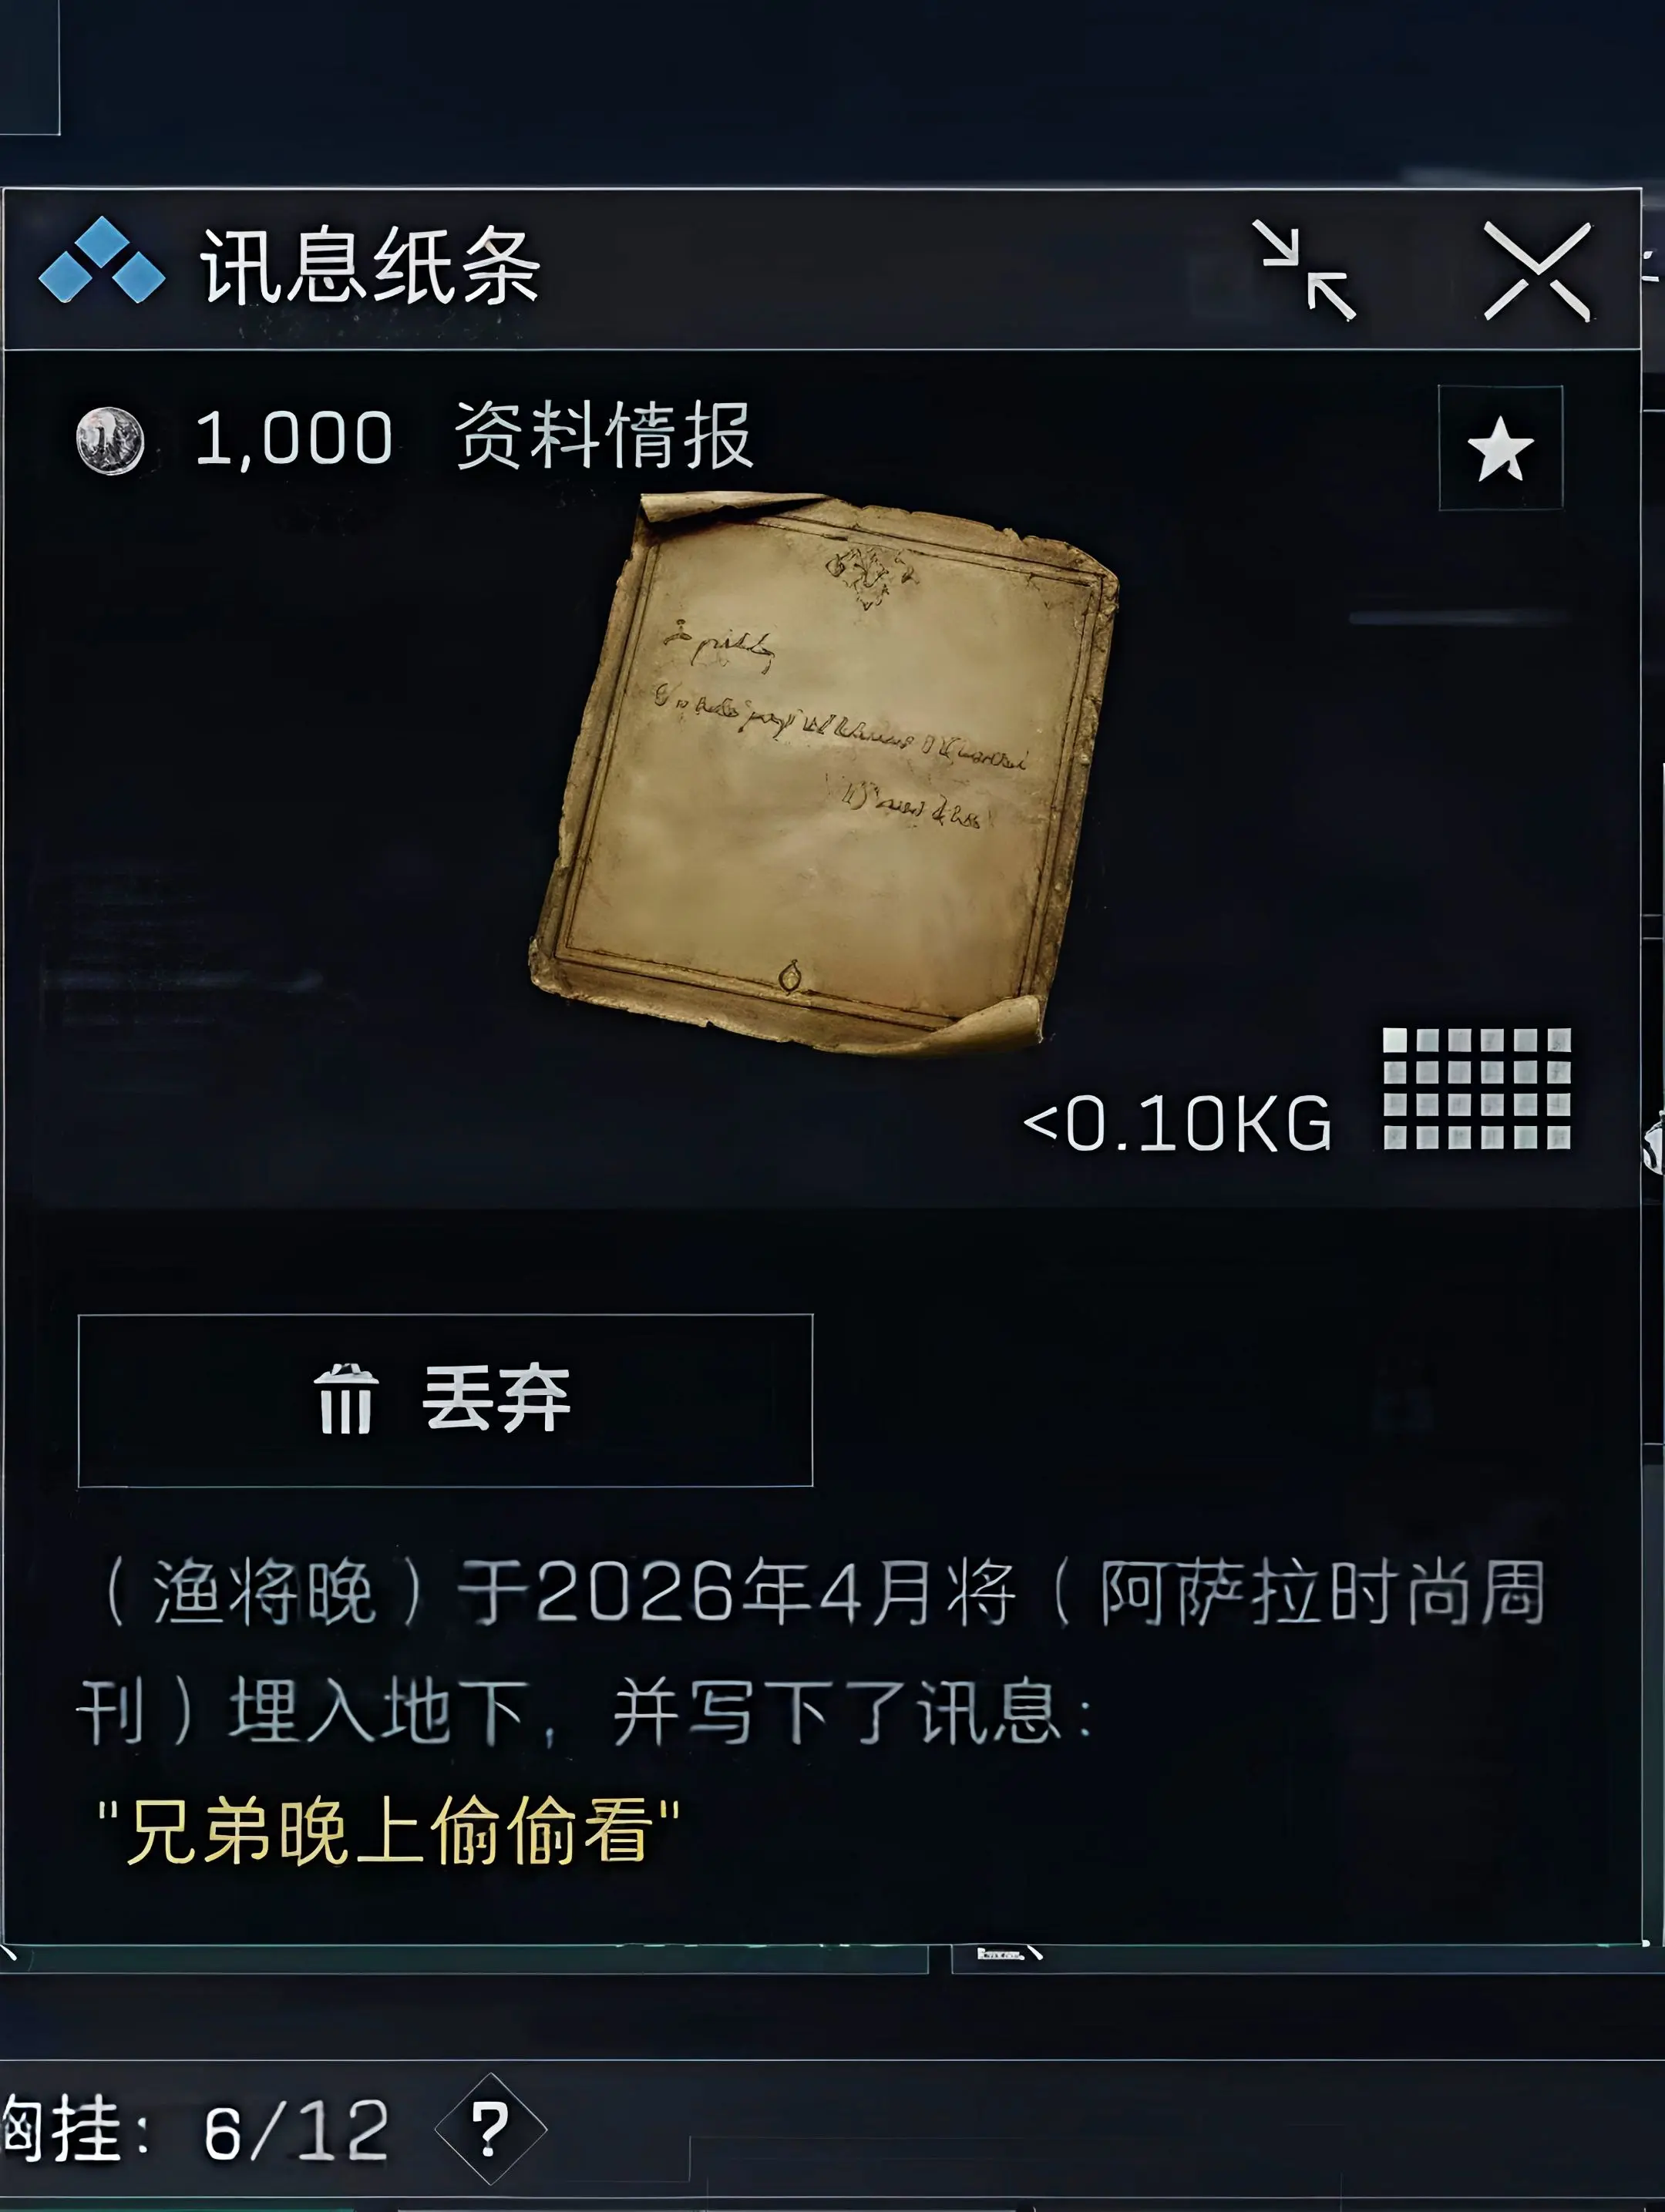Image resolution: width=1665 pixels, height=2212 pixels.
Task: Collapse the item window with inward arrows
Action: click(x=1304, y=270)
